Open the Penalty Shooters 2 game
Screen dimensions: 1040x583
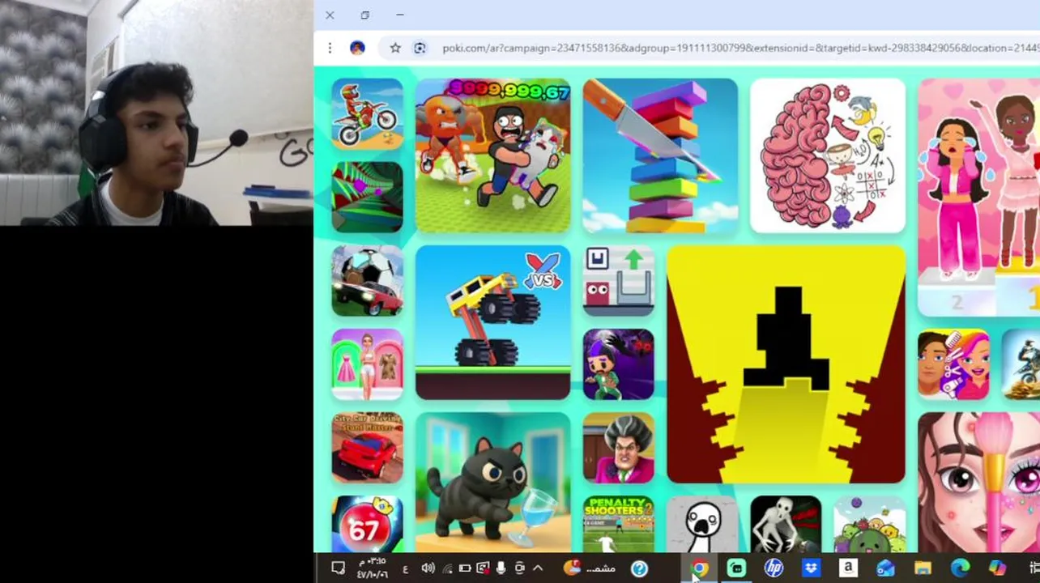click(618, 525)
